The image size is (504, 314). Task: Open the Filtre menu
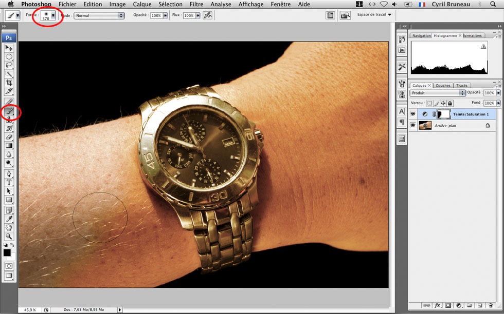[196, 4]
